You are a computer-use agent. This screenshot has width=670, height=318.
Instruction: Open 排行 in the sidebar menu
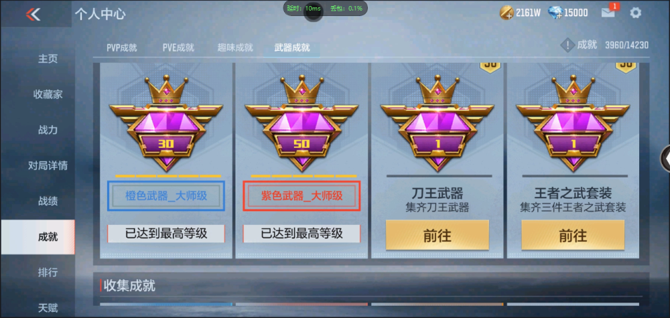click(48, 272)
